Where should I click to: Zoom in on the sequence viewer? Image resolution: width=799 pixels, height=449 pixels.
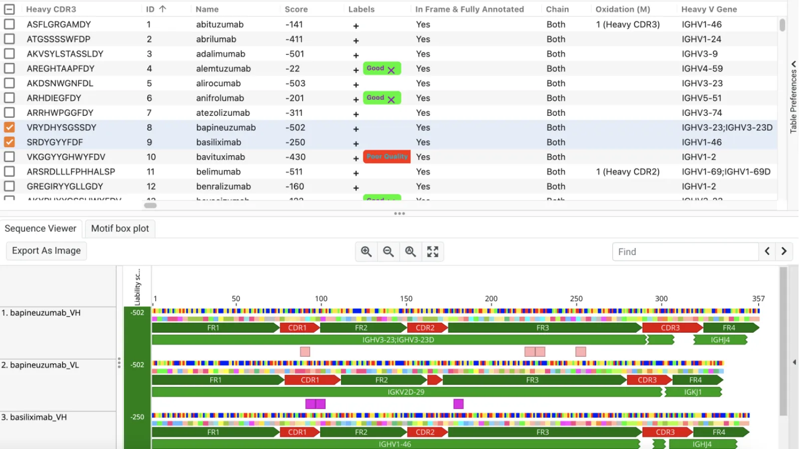click(366, 252)
